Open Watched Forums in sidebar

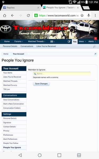click(x=14, y=85)
